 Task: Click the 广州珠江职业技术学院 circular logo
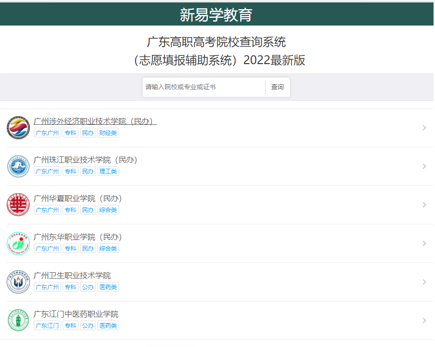18,166
